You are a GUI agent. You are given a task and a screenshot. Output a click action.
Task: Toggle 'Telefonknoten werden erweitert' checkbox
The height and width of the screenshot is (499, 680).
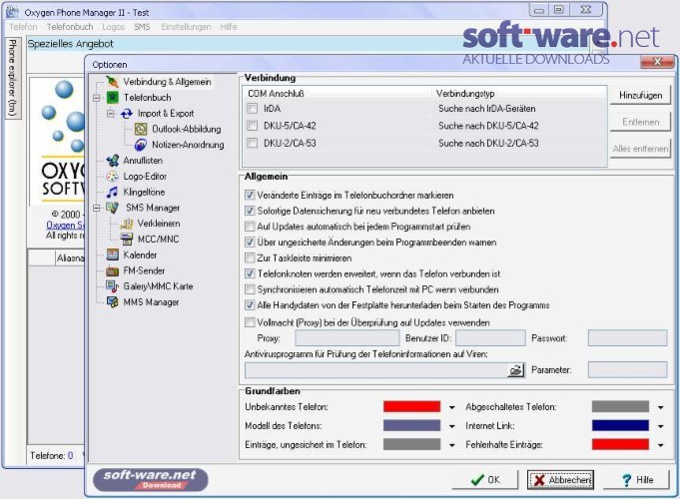[250, 273]
